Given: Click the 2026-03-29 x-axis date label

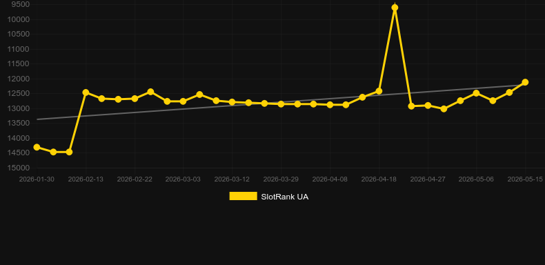Looking at the screenshot, I should coord(281,179).
